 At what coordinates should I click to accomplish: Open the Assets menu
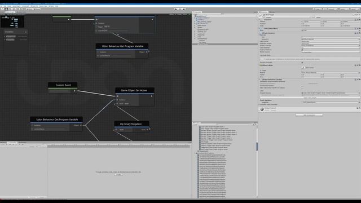10,6
